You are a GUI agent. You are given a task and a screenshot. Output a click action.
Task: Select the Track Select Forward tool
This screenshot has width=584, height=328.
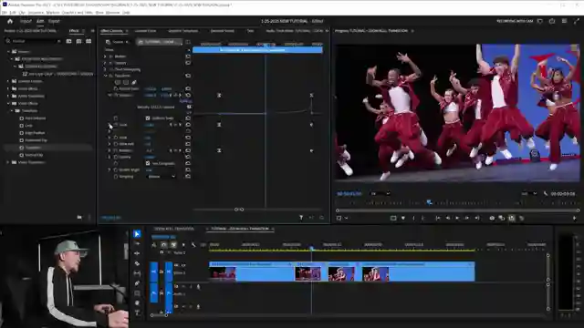pos(137,243)
